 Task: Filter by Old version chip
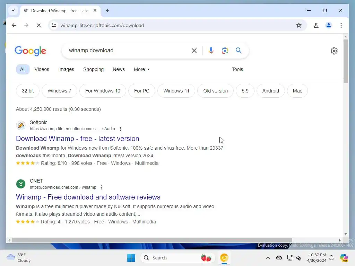(215, 91)
